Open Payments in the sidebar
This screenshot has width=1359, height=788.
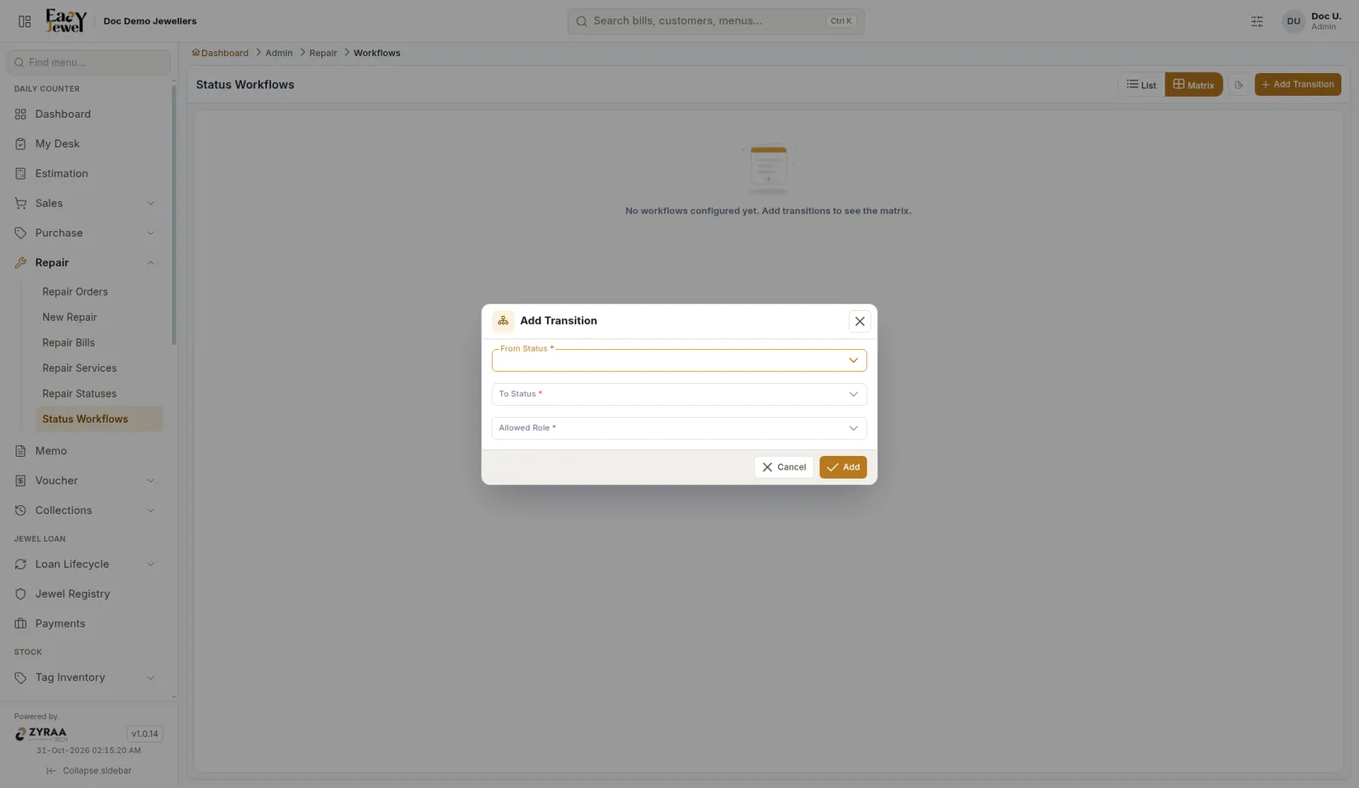(88, 623)
